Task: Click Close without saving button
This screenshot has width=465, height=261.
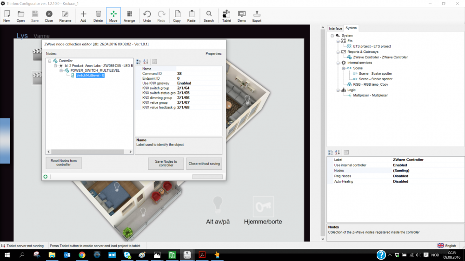Action: [204, 164]
